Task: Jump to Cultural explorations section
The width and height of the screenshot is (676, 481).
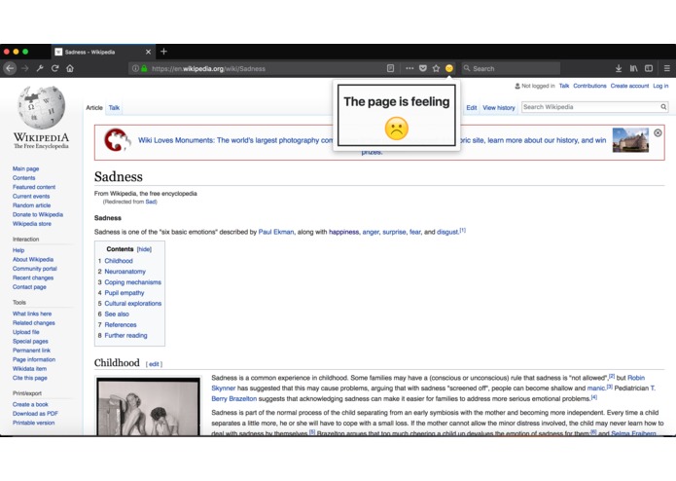Action: (x=133, y=303)
